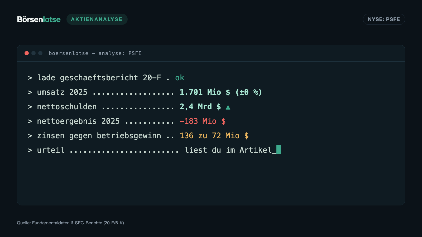Click the prompt arrow before urteil
The height and width of the screenshot is (237, 422).
[x=30, y=150]
